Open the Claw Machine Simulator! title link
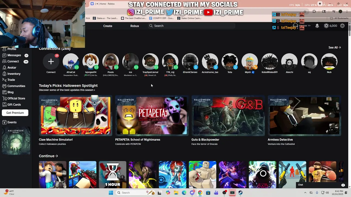The height and width of the screenshot is (197, 351). pyautogui.click(x=56, y=140)
